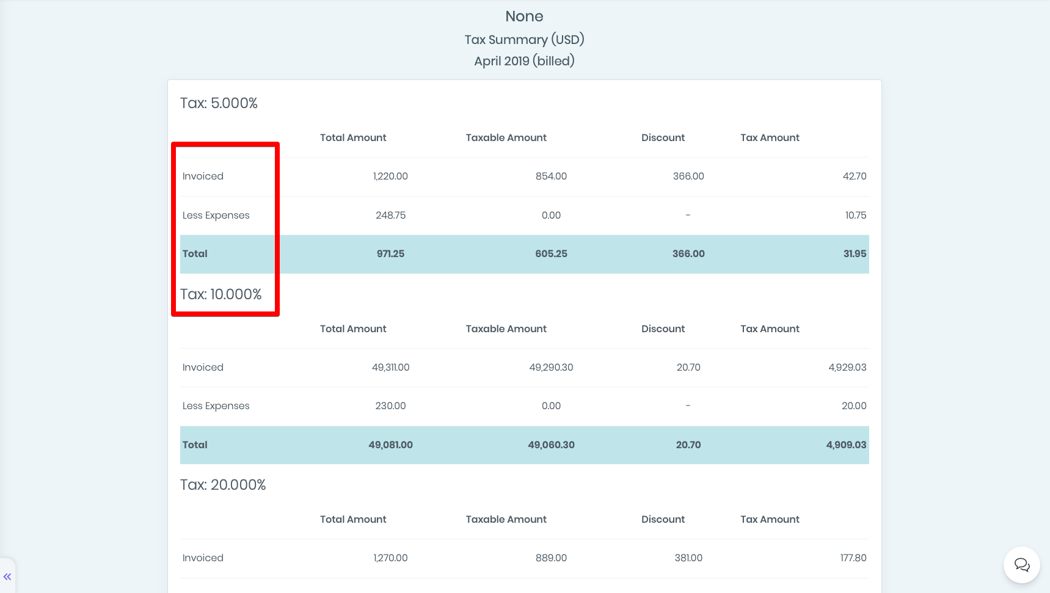The height and width of the screenshot is (593, 1050).
Task: Click total taxable value 605.25
Action: click(551, 254)
